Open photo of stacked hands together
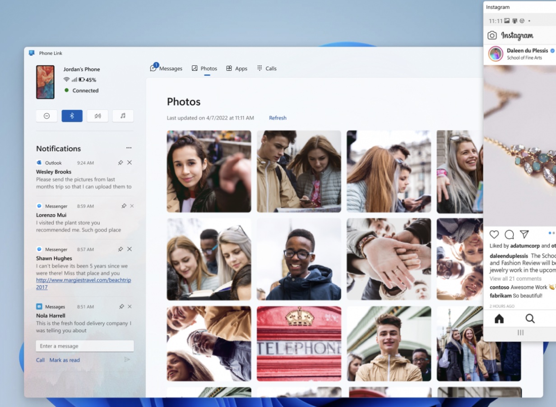 pos(389,259)
